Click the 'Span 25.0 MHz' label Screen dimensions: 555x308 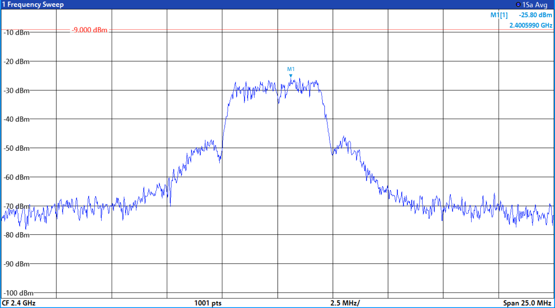(527, 303)
